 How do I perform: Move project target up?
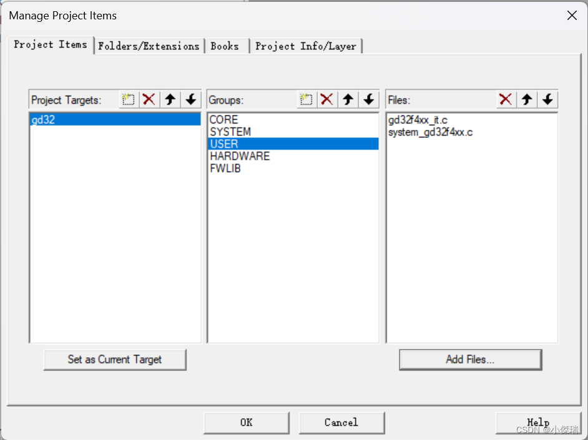(x=170, y=100)
